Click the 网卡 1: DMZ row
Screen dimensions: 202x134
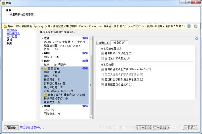click(x=52, y=57)
